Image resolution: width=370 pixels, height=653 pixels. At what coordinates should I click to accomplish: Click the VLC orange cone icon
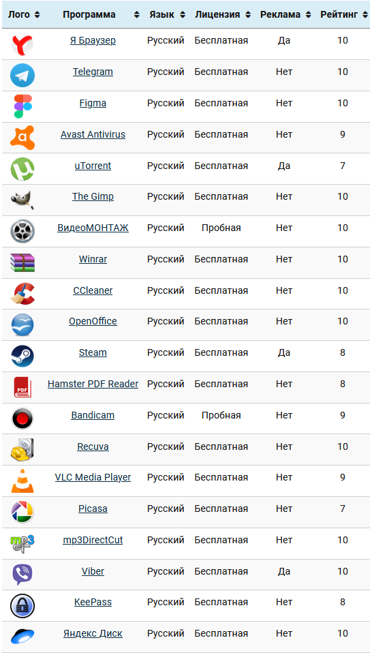click(22, 481)
